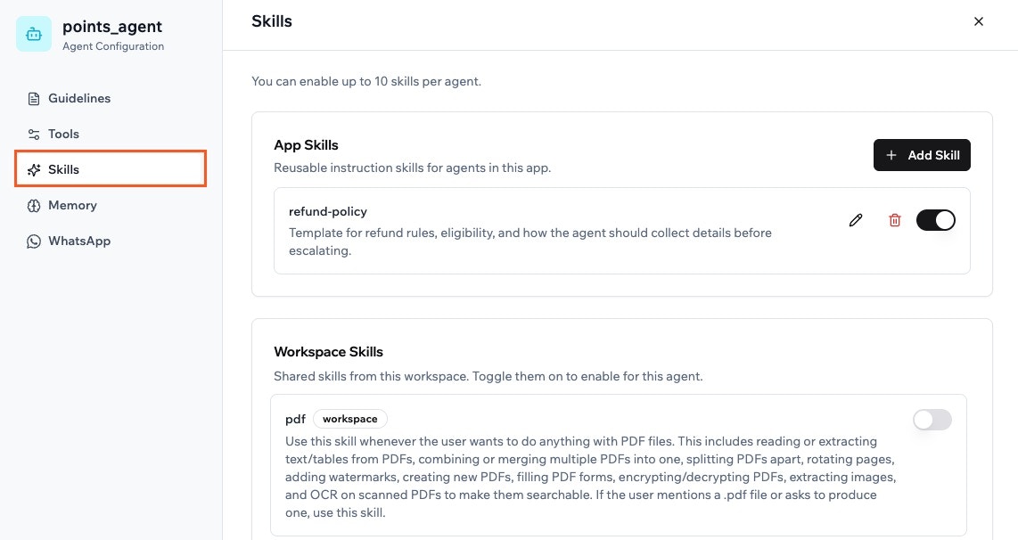The image size is (1018, 540).
Task: Click the refund-policy skill name
Action: pos(328,211)
